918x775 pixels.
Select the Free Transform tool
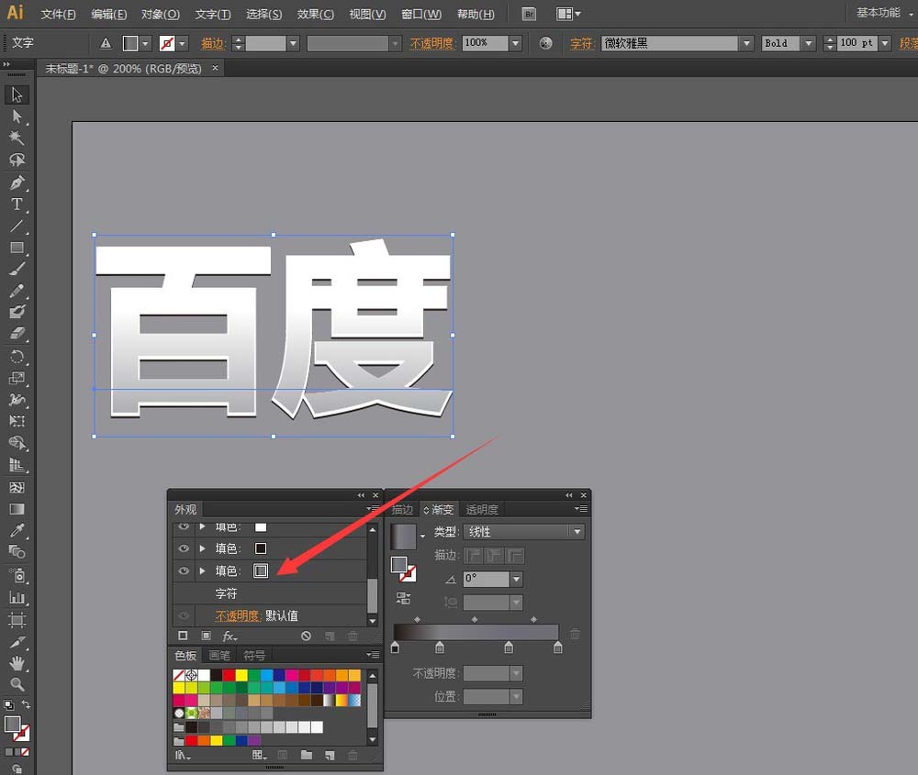click(x=17, y=421)
